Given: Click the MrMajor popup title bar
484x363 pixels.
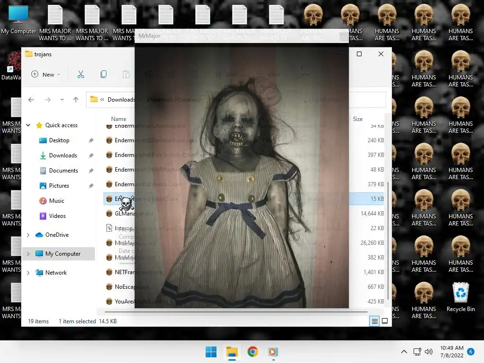Looking at the screenshot, I should click(x=242, y=36).
